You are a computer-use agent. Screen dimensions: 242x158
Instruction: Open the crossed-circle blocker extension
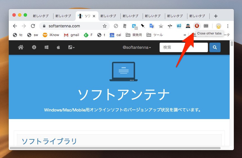coord(116,26)
